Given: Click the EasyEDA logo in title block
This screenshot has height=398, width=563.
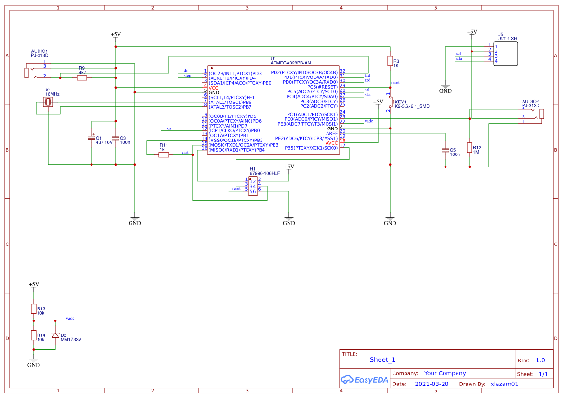Looking at the screenshot, I should [365, 379].
